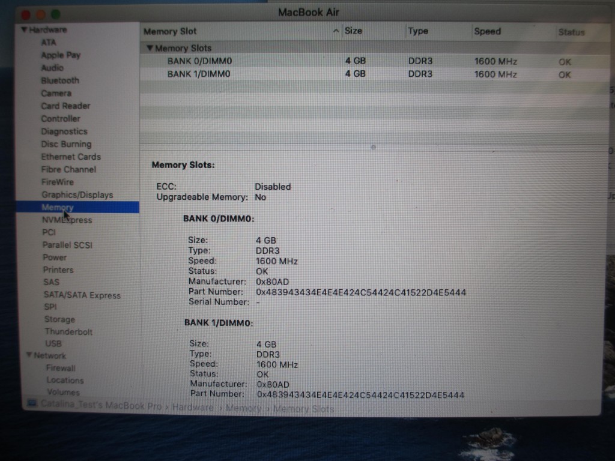Select ATA in the sidebar
Image resolution: width=615 pixels, height=461 pixels.
tap(49, 43)
